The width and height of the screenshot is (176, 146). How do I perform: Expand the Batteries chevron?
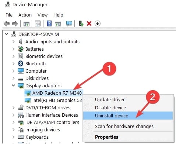[14, 49]
